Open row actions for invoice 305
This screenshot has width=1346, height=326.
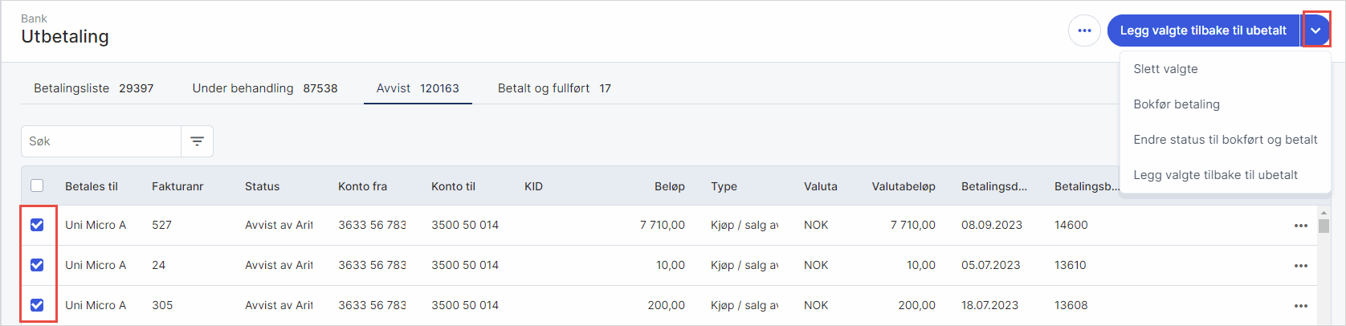[1300, 306]
